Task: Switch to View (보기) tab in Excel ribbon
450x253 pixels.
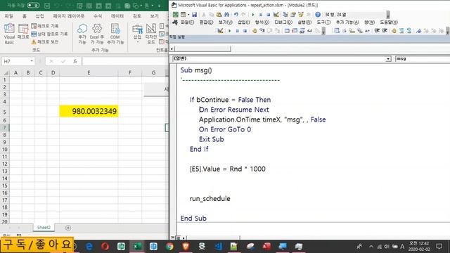Action: coord(154,16)
